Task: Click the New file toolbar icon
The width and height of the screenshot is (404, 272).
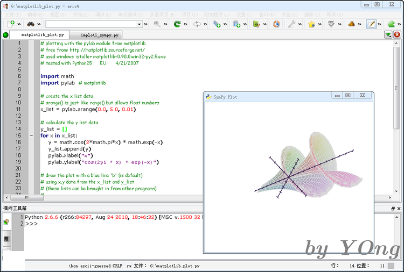Action: tap(11, 24)
